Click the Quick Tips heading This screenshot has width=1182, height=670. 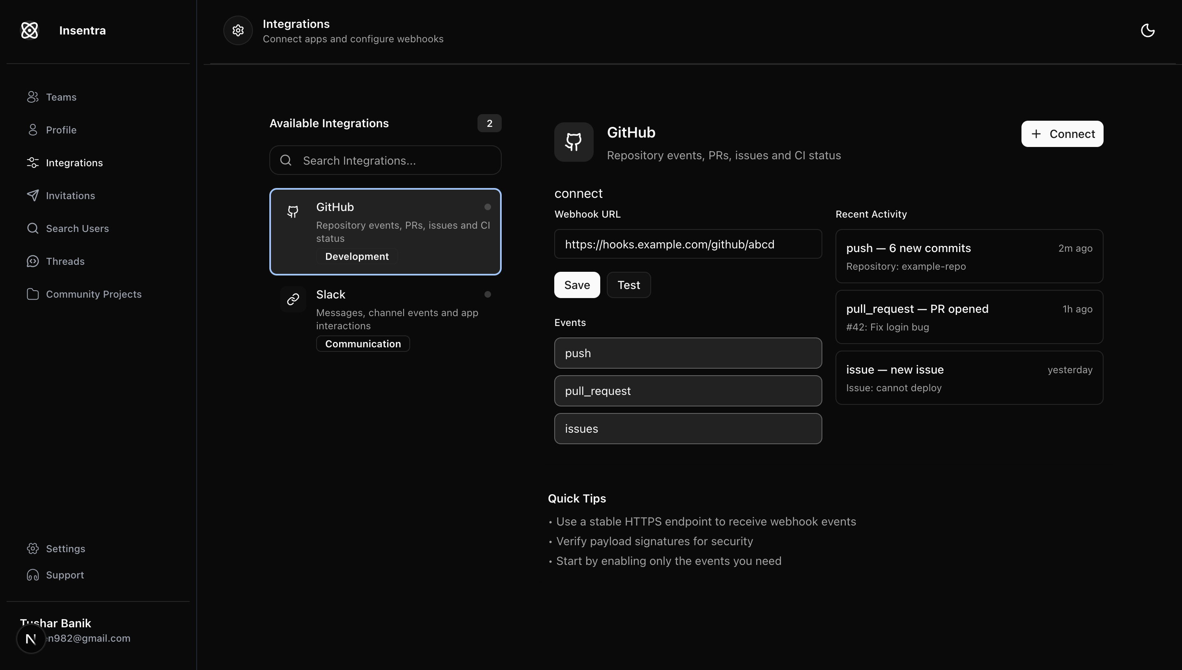coord(576,498)
